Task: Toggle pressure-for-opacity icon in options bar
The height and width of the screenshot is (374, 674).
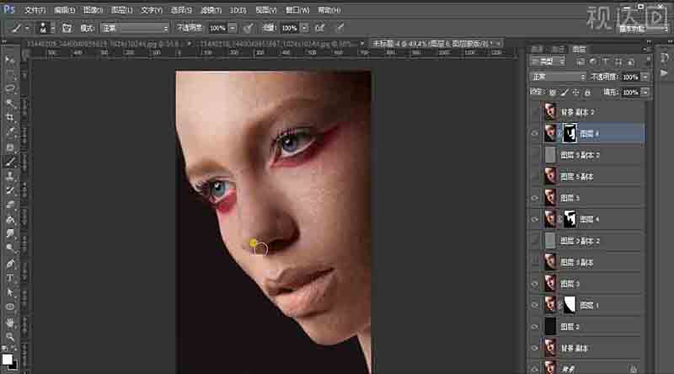Action: pos(248,28)
